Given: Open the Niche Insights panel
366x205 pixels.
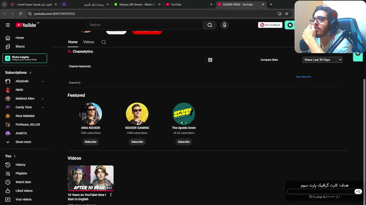Looking at the screenshot, I should pos(25,58).
